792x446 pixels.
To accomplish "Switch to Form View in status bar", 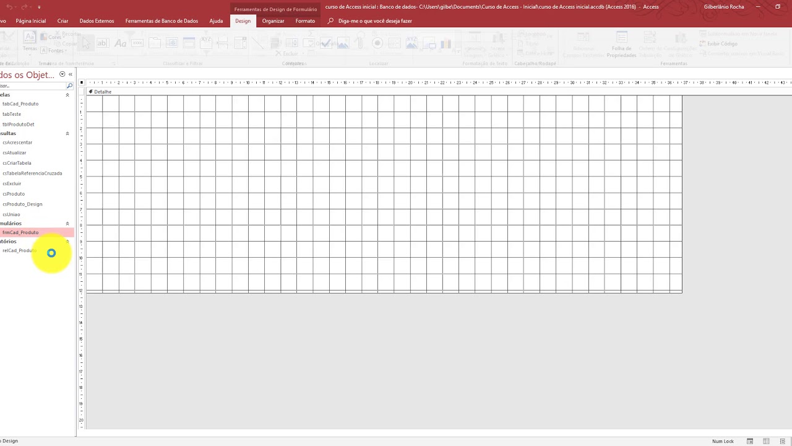I will pos(750,441).
